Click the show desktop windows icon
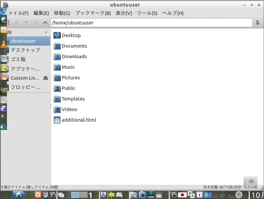 61,195
